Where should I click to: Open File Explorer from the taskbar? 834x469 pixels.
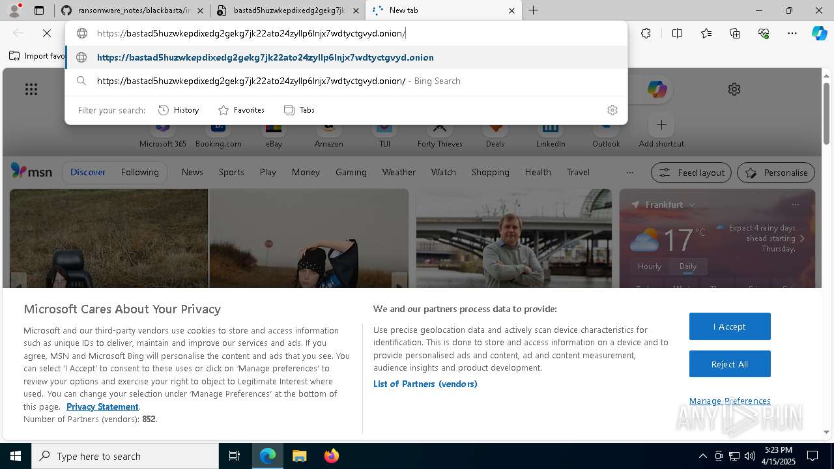[299, 456]
